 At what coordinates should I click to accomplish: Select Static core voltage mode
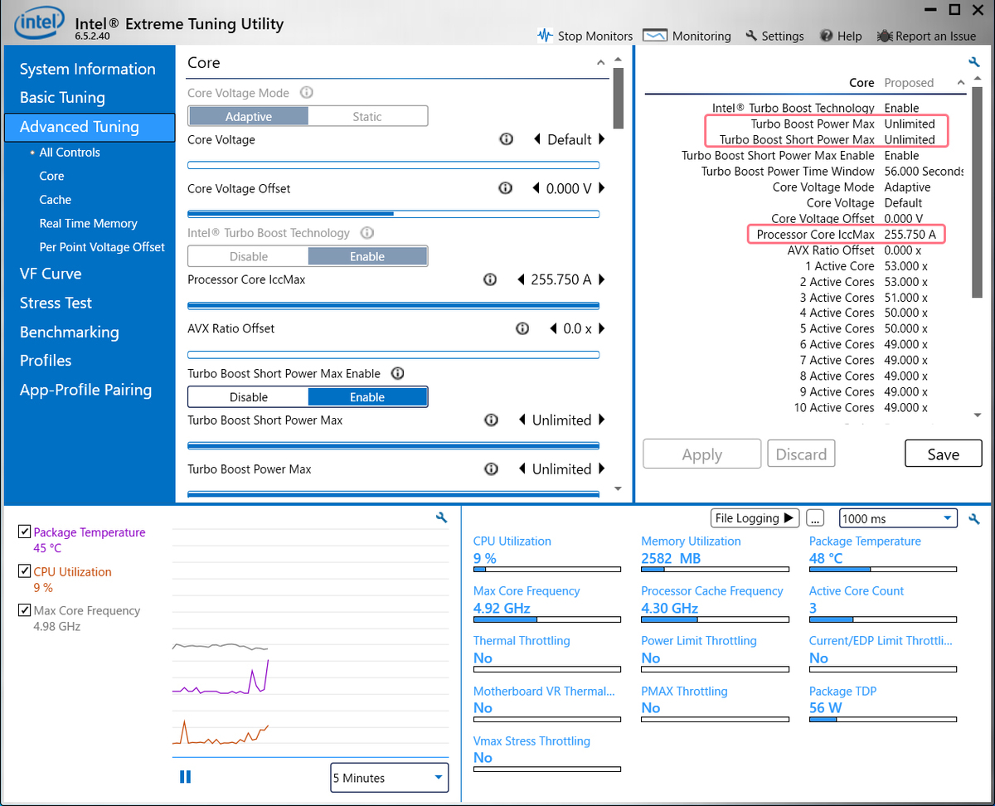(x=367, y=116)
